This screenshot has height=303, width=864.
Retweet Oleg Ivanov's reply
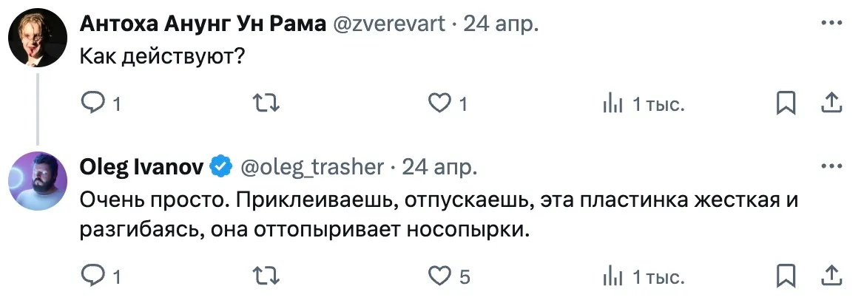tap(266, 276)
